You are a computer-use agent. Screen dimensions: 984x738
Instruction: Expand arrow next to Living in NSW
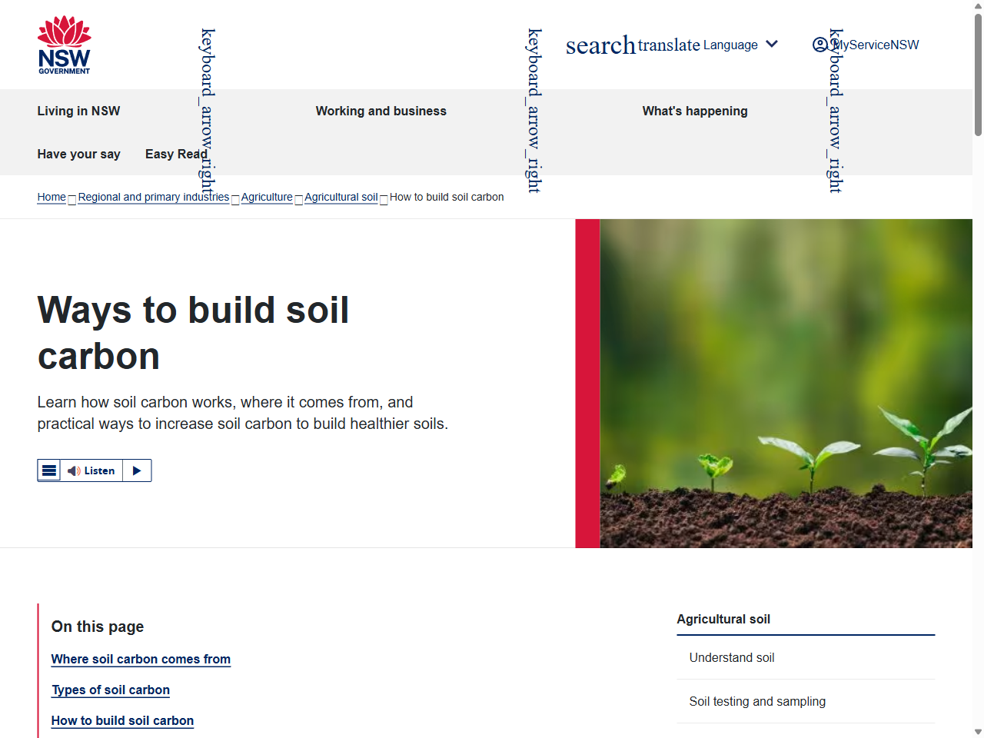pyautogui.click(x=208, y=111)
